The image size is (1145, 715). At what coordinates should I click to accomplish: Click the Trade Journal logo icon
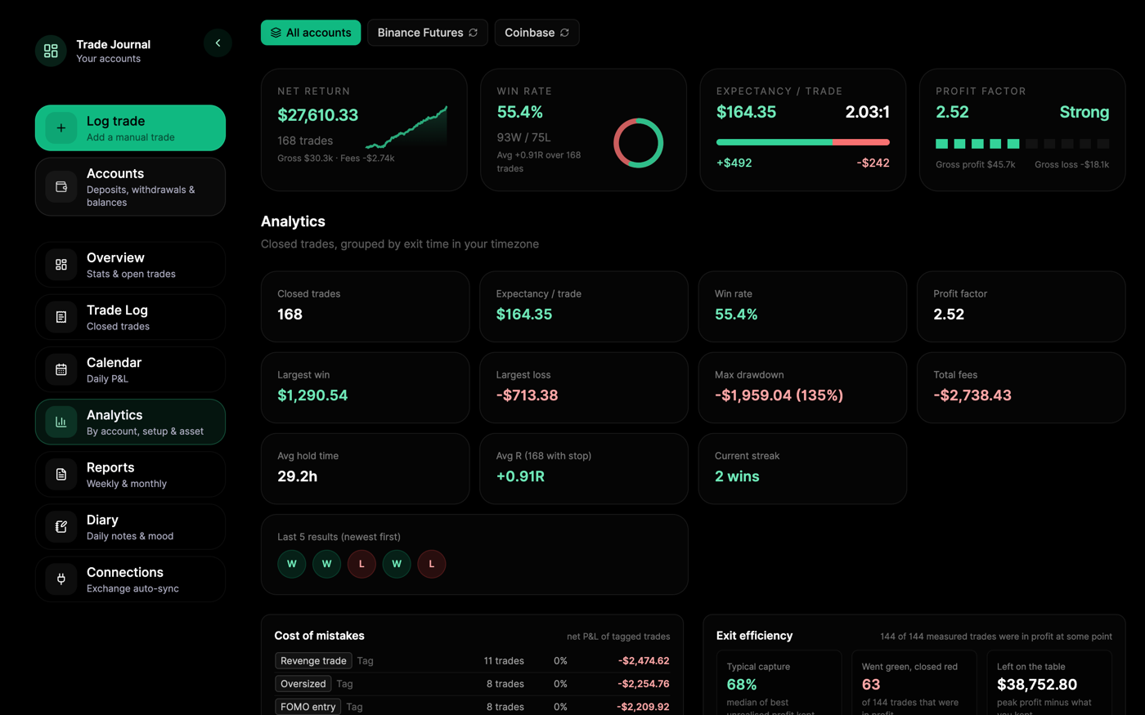[x=51, y=51]
